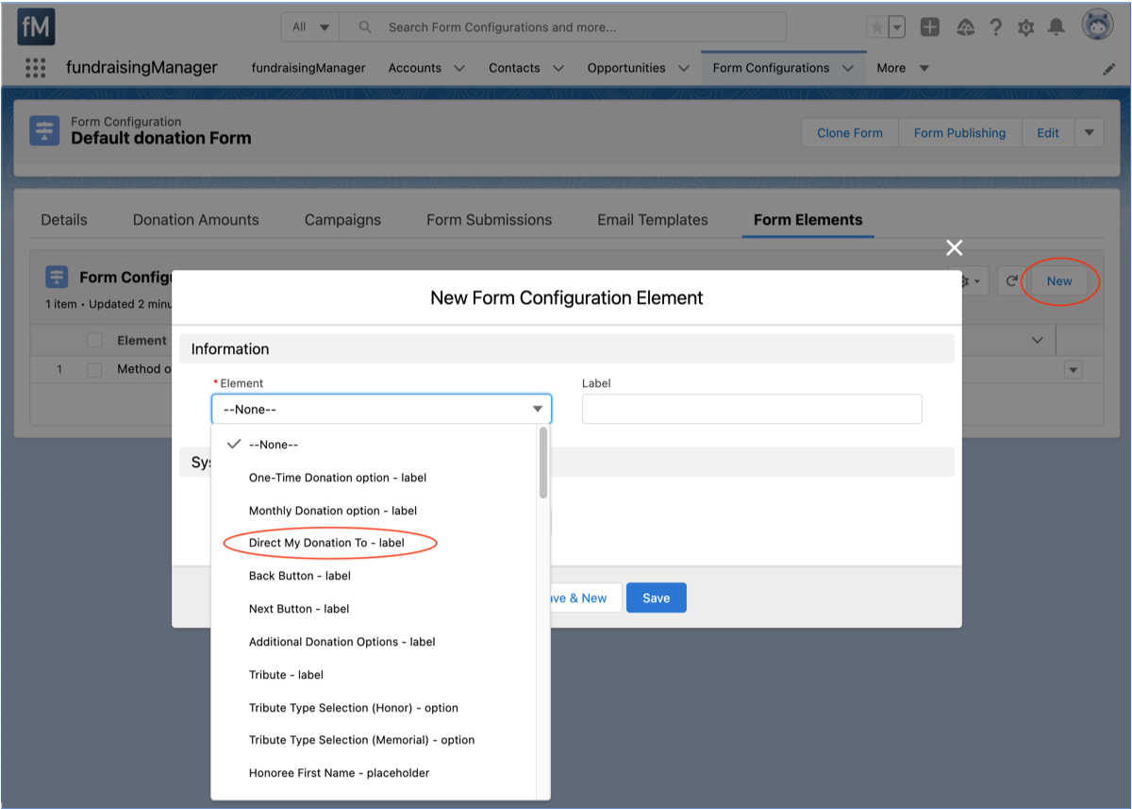Screen dimensions: 1132x809
Task: Choose Honoree First Name - placeholder
Action: (375, 773)
